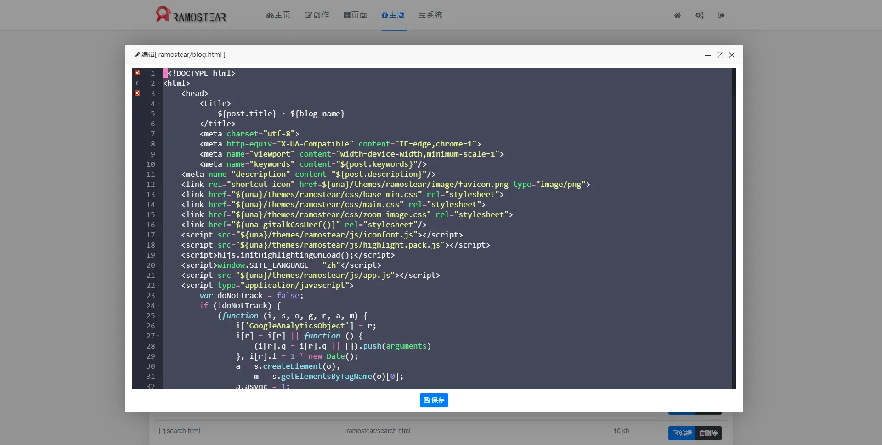Click the iconfont.js script line
882x445 pixels.
[x=322, y=235]
